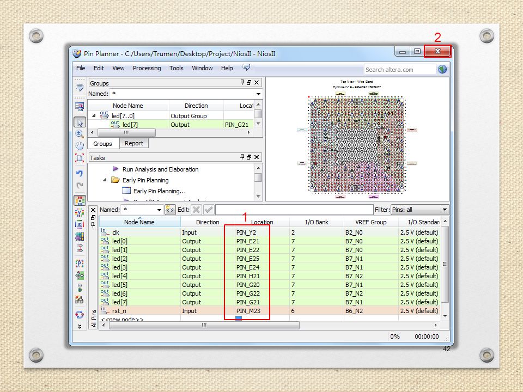The image size is (523, 392).
Task: Pin the Groups panel
Action: click(x=242, y=82)
